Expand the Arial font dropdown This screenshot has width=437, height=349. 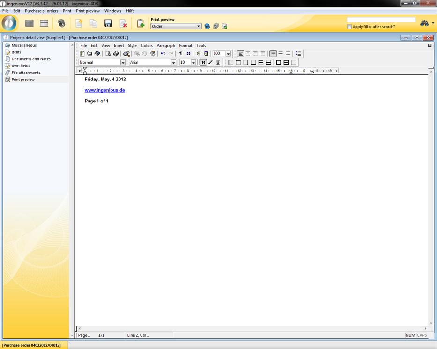[173, 63]
